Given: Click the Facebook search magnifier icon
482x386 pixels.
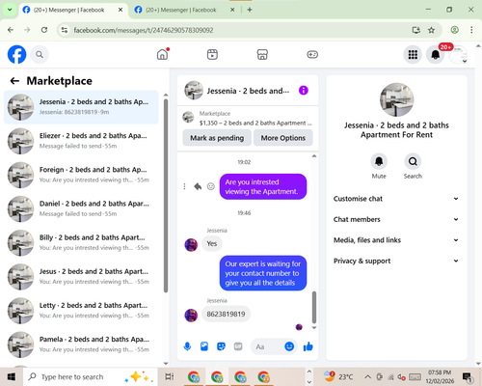Looking at the screenshot, I should [x=40, y=54].
